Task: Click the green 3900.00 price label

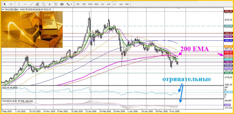Action: click(x=229, y=73)
